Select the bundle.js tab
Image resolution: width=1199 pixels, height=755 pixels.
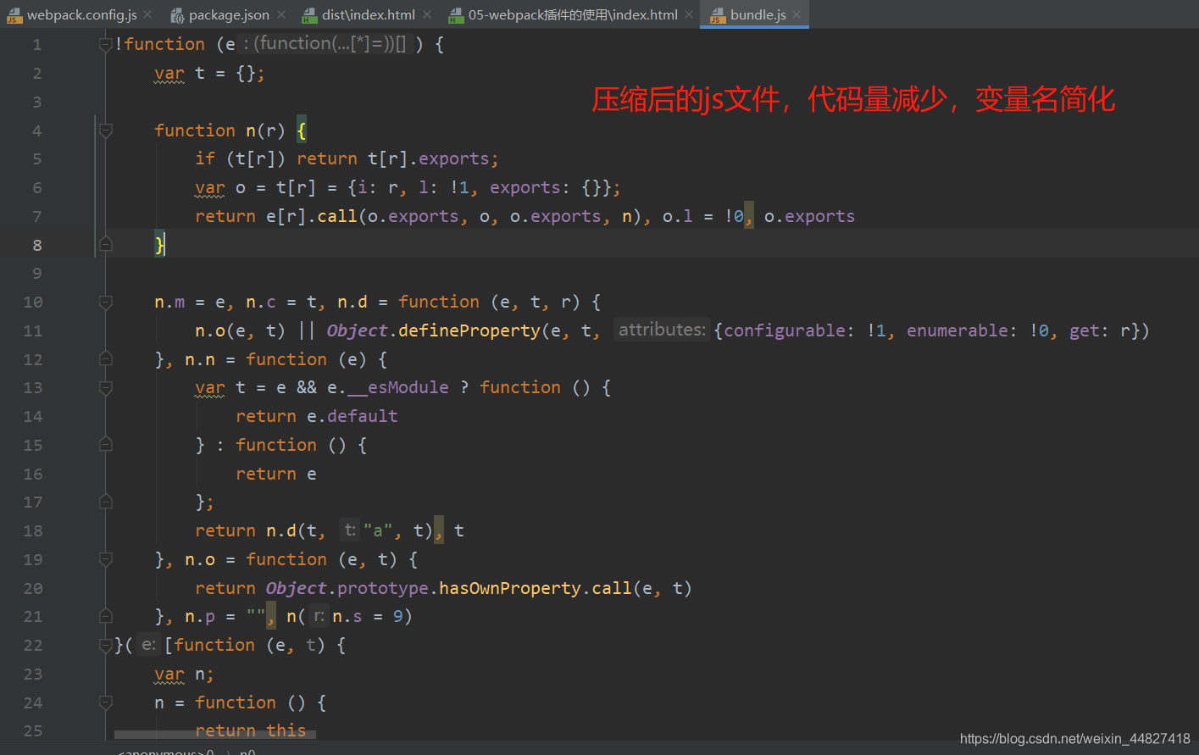758,14
